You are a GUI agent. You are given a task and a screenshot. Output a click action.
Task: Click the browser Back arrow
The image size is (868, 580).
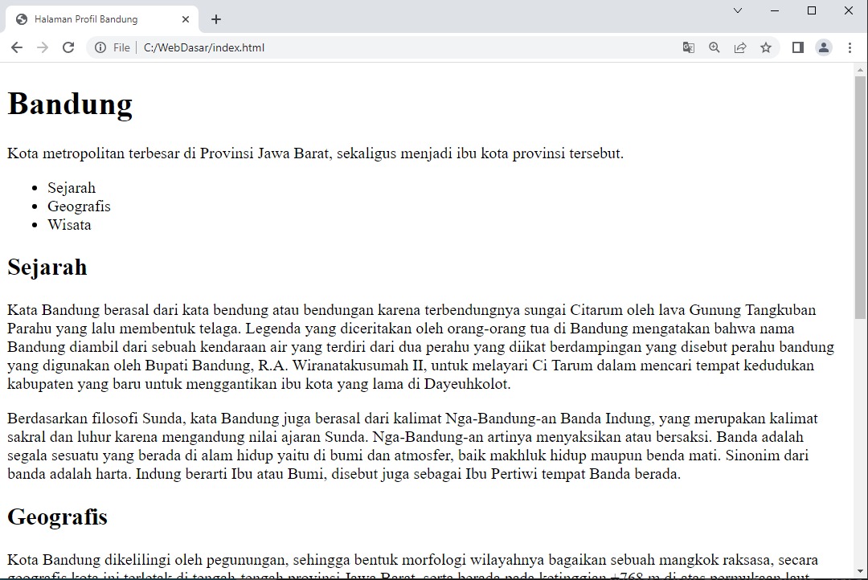click(17, 47)
